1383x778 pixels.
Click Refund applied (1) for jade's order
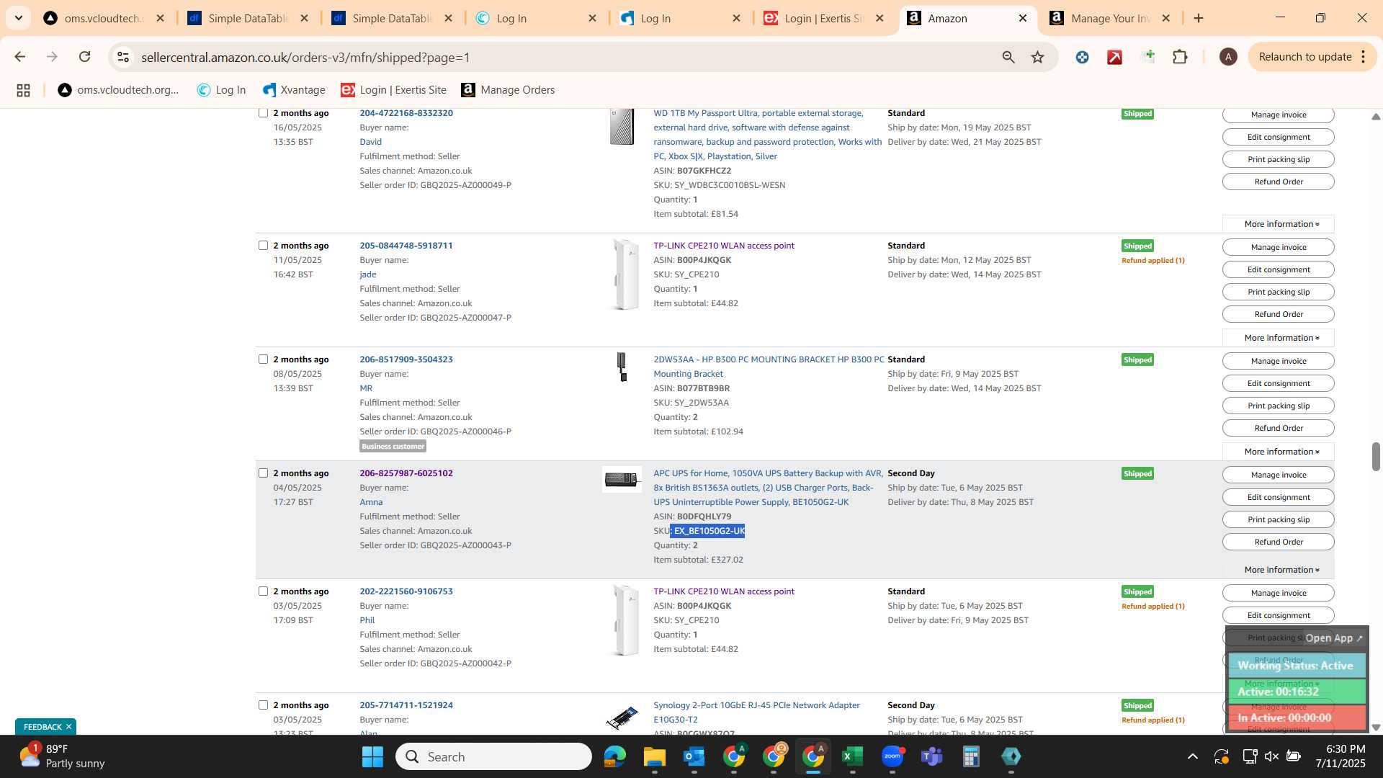[x=1152, y=261]
